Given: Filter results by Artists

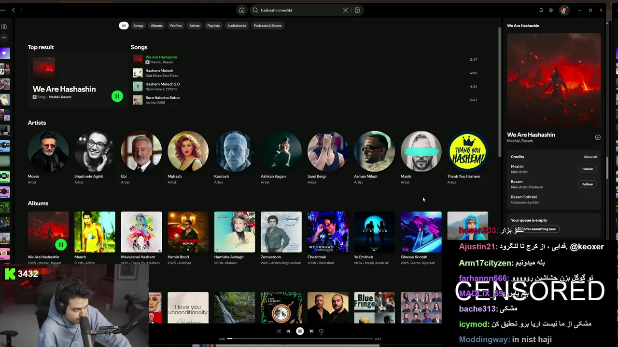Looking at the screenshot, I should point(195,26).
